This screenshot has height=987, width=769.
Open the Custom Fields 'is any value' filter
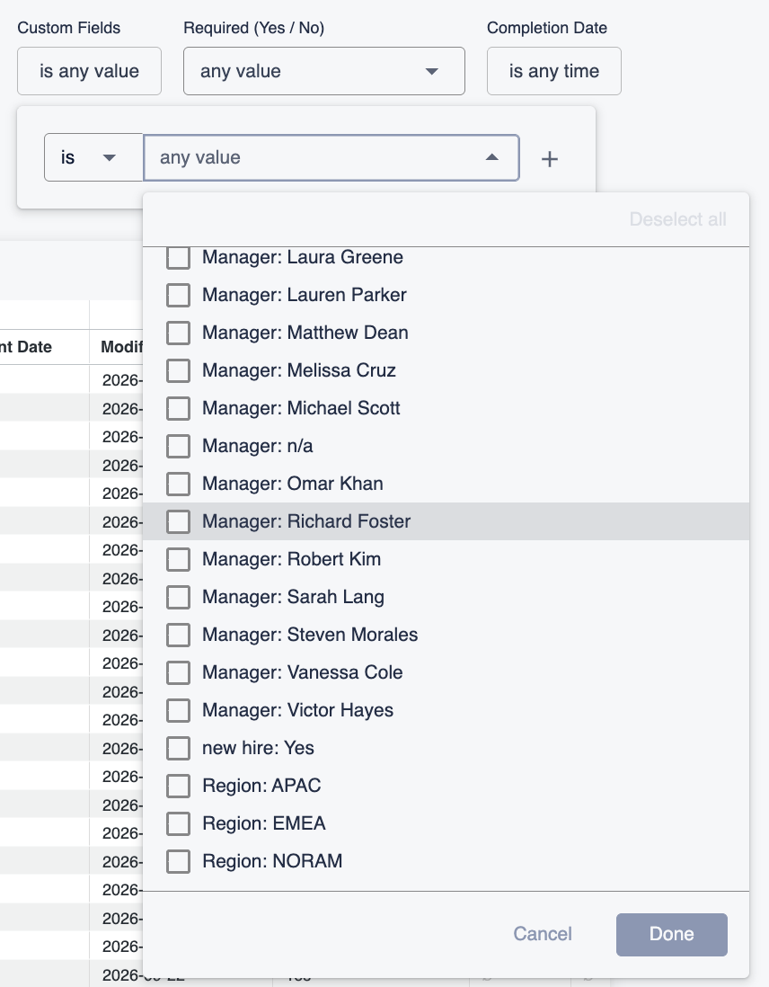(89, 71)
